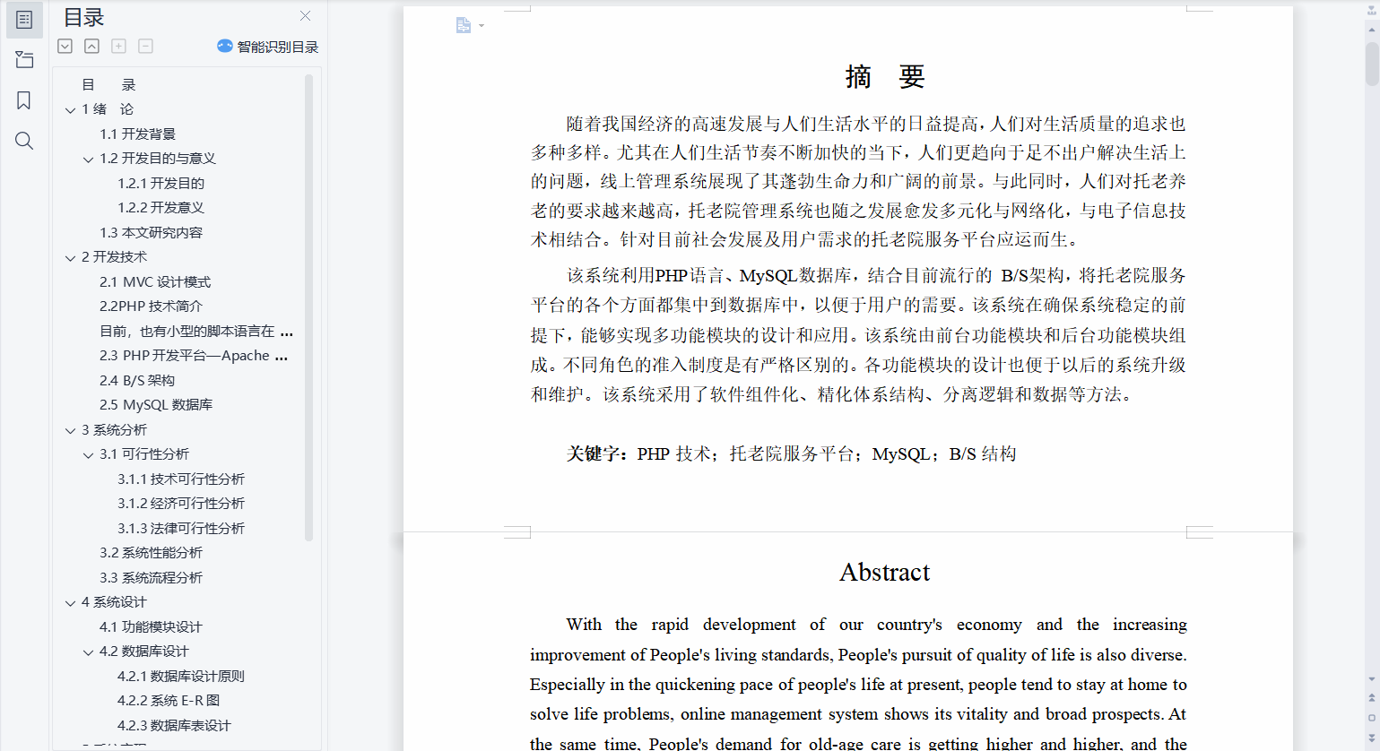
Task: Collapse the 1 绪 论 section
Action: click(71, 110)
